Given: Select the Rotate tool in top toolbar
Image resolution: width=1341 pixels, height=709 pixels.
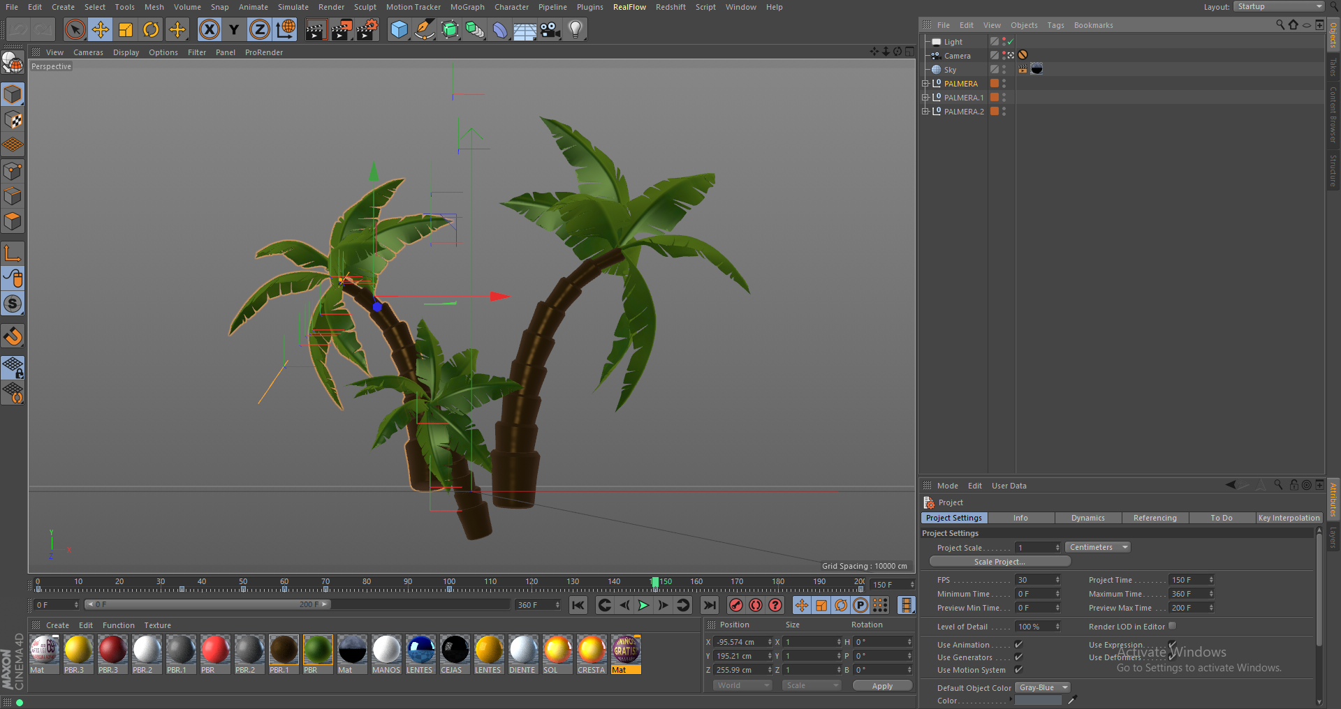Looking at the screenshot, I should [x=151, y=29].
